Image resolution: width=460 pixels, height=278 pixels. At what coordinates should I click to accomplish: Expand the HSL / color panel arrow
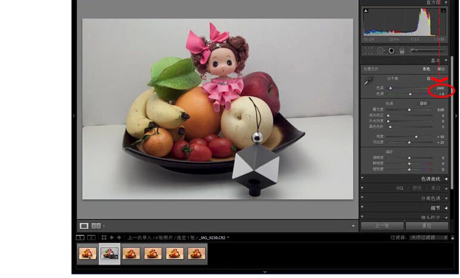(x=446, y=189)
